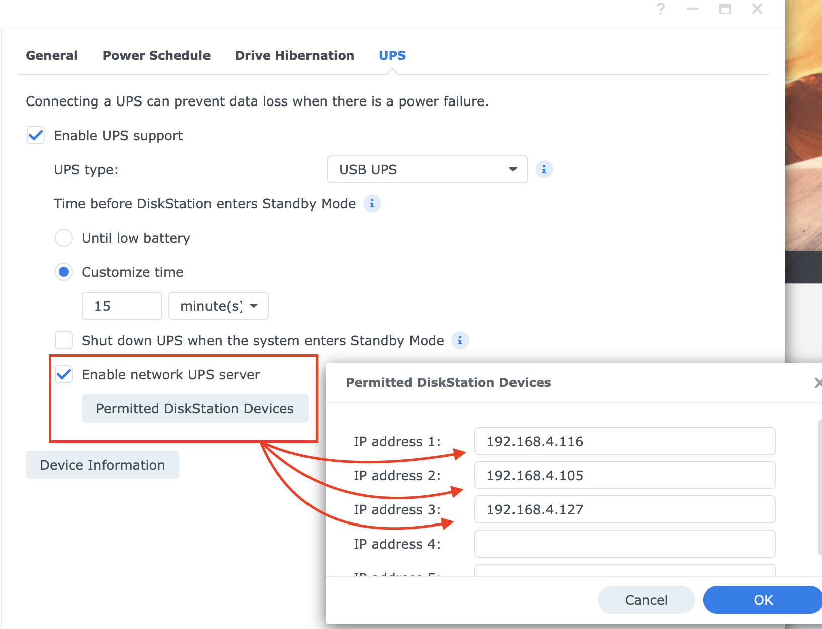The height and width of the screenshot is (629, 822).
Task: Click the empty IP address 4 field
Action: (625, 544)
